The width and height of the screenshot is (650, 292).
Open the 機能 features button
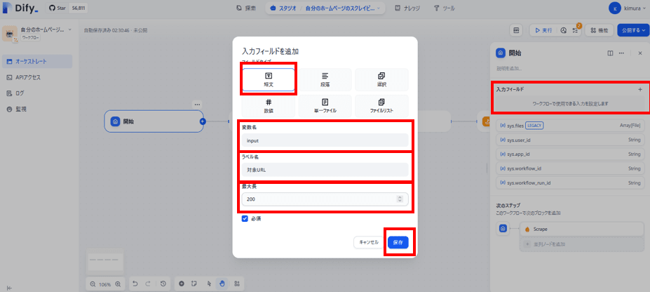tap(600, 30)
